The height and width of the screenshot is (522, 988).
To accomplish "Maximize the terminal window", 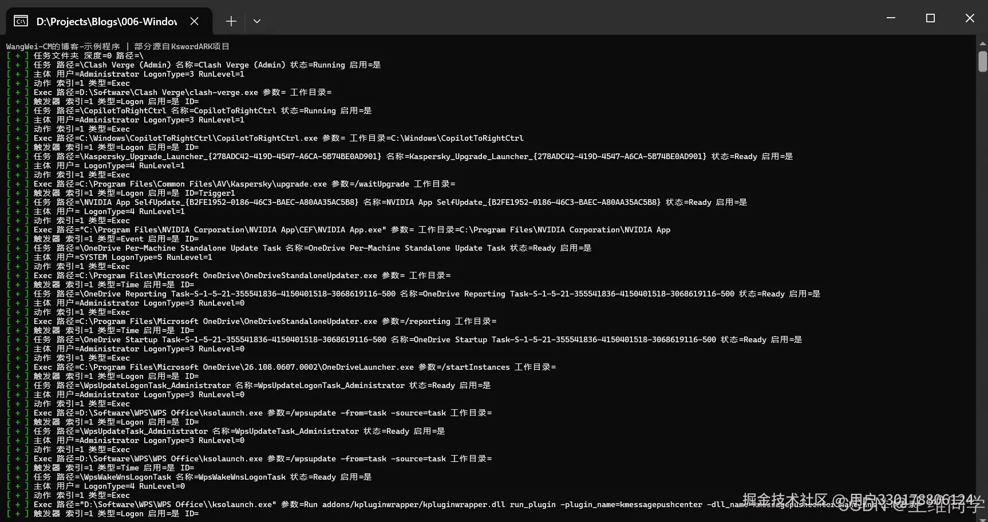I will (x=930, y=18).
